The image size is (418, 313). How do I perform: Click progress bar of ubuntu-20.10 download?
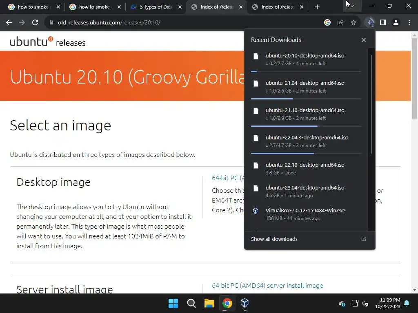tap(306, 72)
